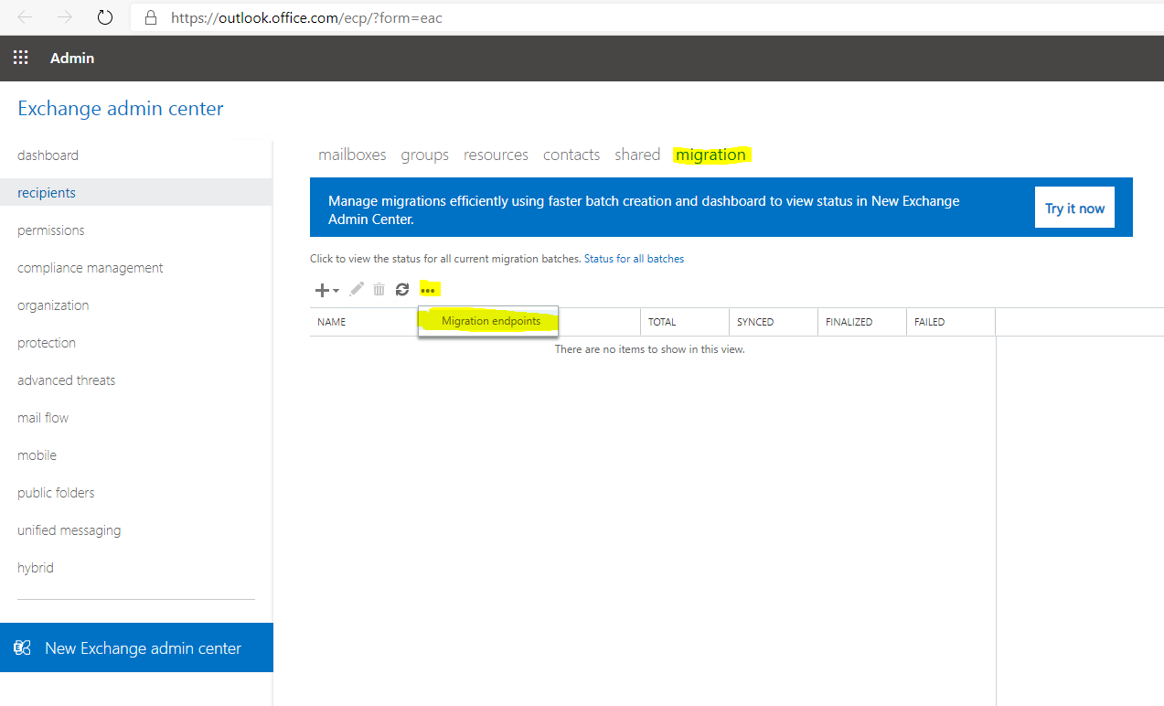Open the More options ellipsis icon
Screen dimensions: 1164x706
coord(429,288)
